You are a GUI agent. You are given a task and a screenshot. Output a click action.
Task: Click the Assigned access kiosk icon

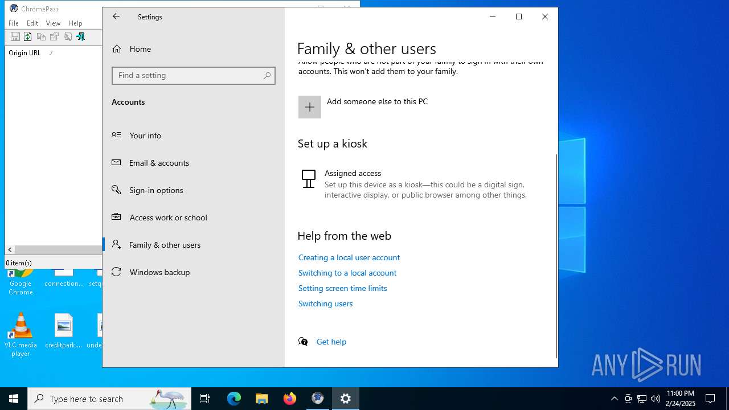309,179
